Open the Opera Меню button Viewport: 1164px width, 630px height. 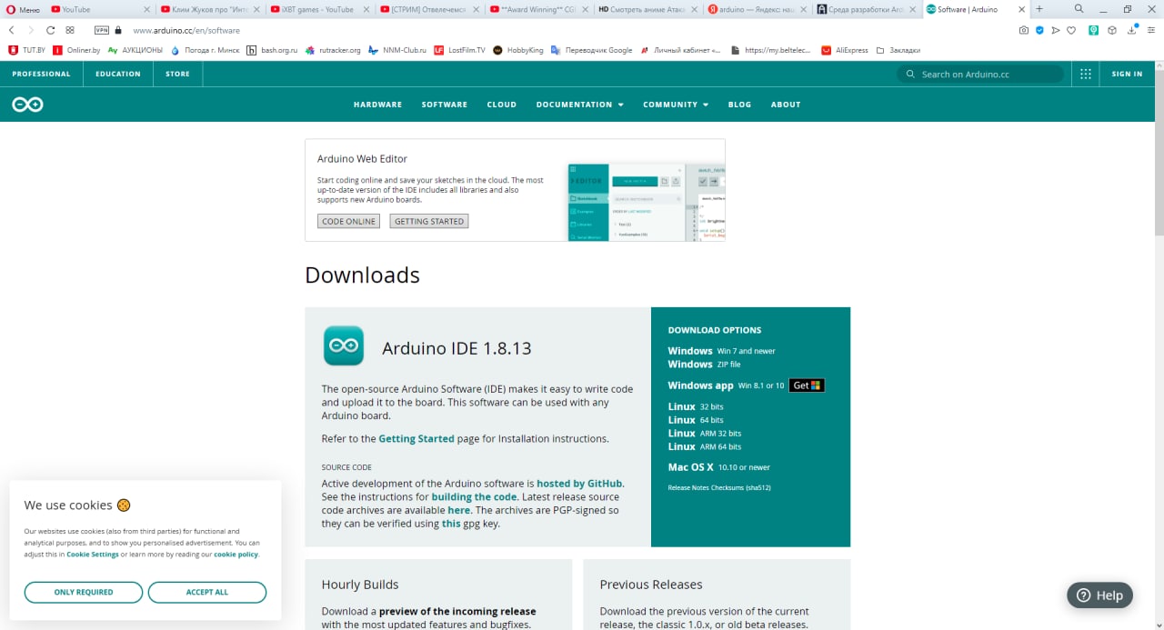tap(23, 9)
